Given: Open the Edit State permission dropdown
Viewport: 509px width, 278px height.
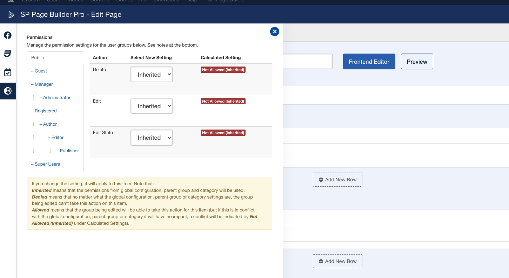Looking at the screenshot, I should [x=152, y=138].
